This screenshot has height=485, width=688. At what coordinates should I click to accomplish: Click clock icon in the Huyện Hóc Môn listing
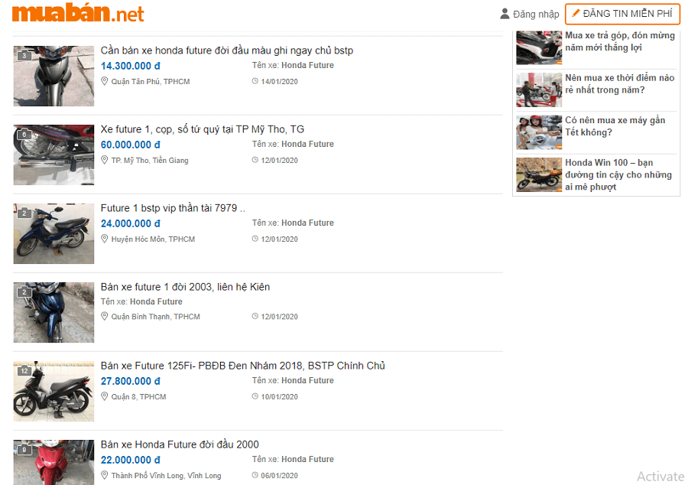[x=255, y=239]
